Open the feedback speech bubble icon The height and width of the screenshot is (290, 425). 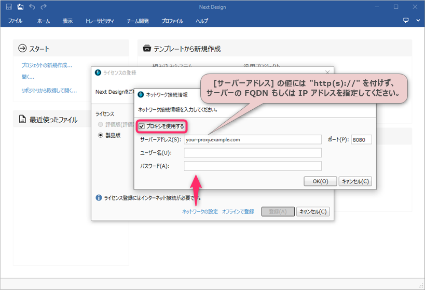(x=406, y=21)
